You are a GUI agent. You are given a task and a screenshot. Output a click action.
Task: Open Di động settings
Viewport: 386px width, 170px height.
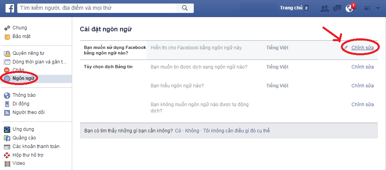click(21, 104)
